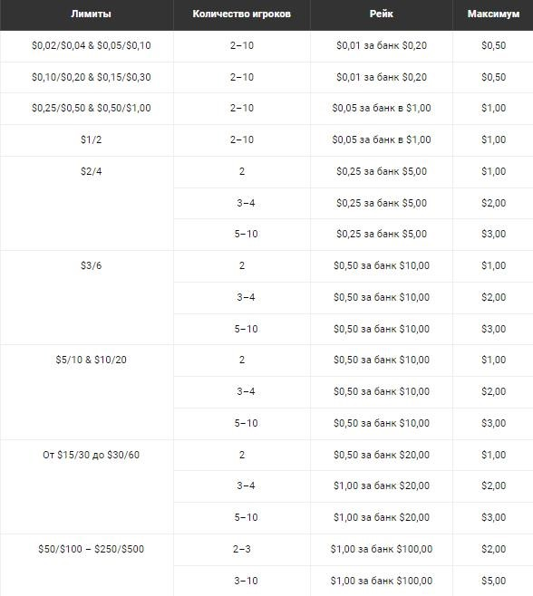Viewport: 533px width, 596px height.
Task: Click the 2–3 players cell
Action: 242,549
